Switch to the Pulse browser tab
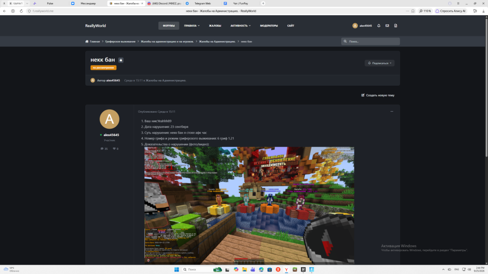Viewport: 488px width, 274px height. (50, 3)
